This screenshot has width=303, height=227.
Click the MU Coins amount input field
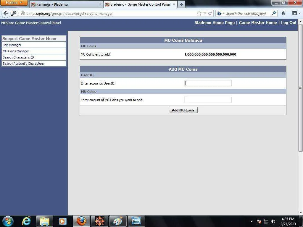(208, 100)
